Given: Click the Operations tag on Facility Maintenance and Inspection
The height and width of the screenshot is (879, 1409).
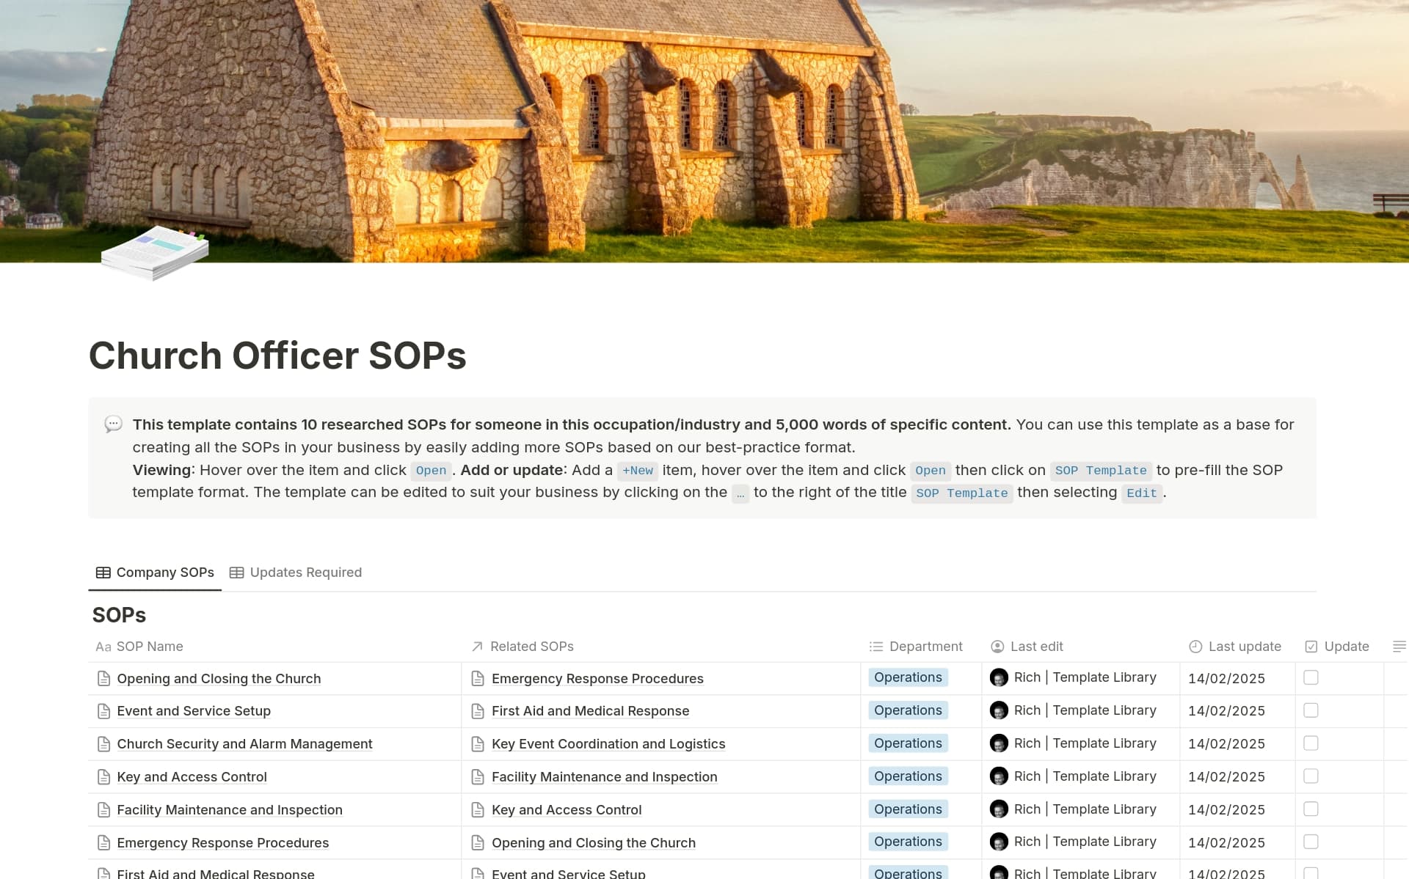Looking at the screenshot, I should point(907,809).
